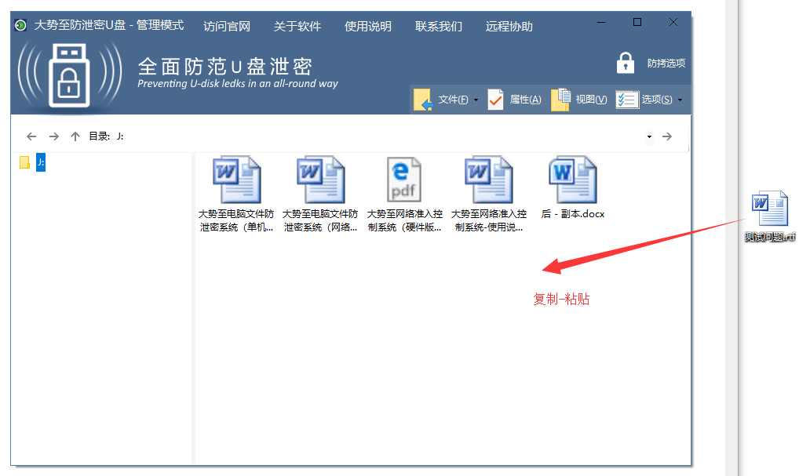The height and width of the screenshot is (476, 810).
Task: Navigate forward with the right arrow
Action: (53, 136)
